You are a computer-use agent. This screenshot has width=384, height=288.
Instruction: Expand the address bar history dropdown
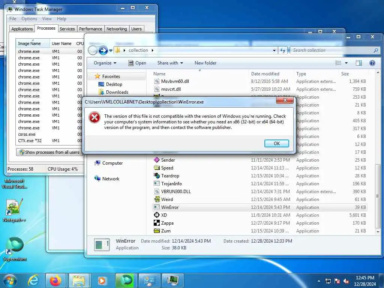274,51
